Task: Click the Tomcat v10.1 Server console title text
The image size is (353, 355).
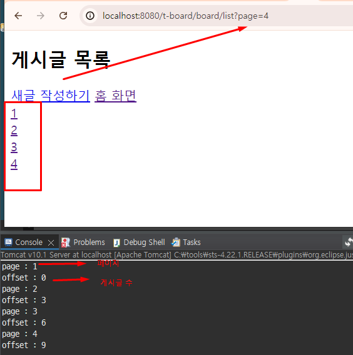Action: coord(177,255)
